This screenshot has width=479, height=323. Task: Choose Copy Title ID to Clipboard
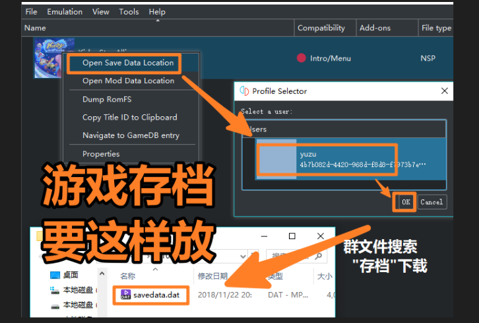click(130, 118)
